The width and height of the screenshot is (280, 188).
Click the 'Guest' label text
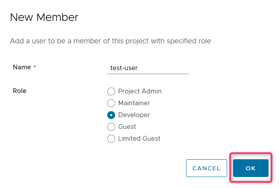pos(127,127)
